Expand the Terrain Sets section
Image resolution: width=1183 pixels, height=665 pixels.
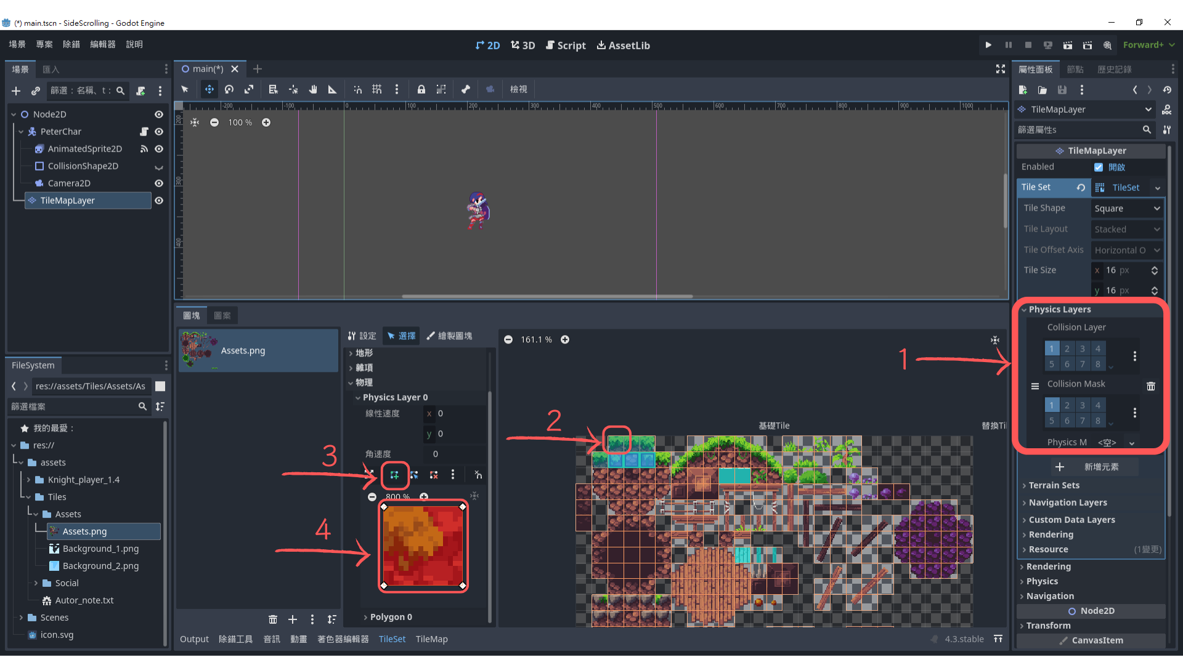pos(1054,485)
